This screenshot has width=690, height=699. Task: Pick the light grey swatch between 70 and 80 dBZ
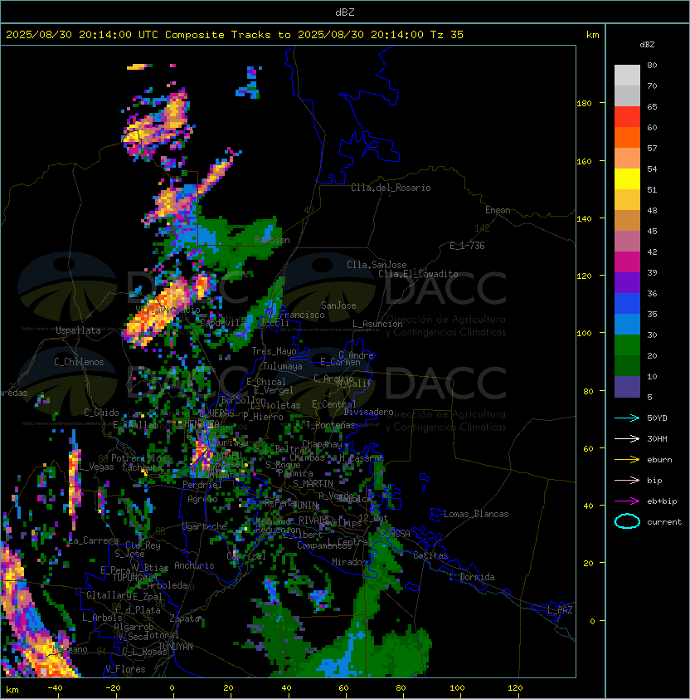(627, 76)
